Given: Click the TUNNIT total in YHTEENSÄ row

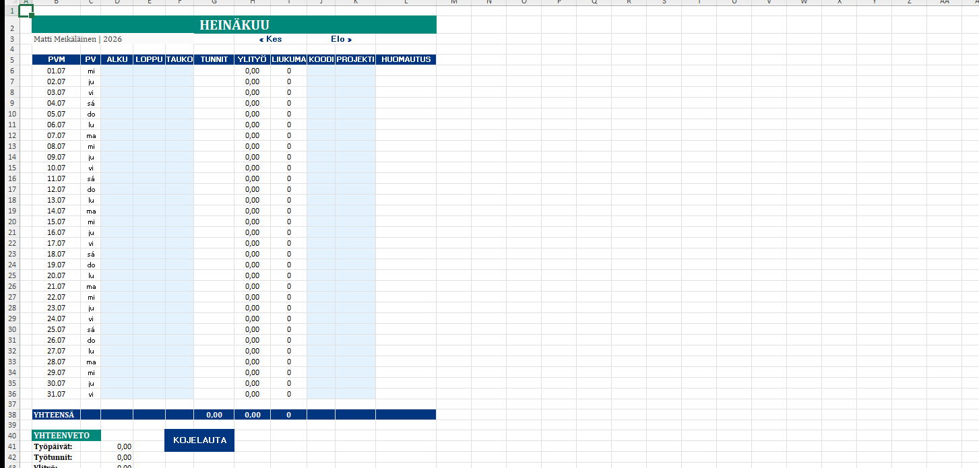Looking at the screenshot, I should pyautogui.click(x=214, y=415).
